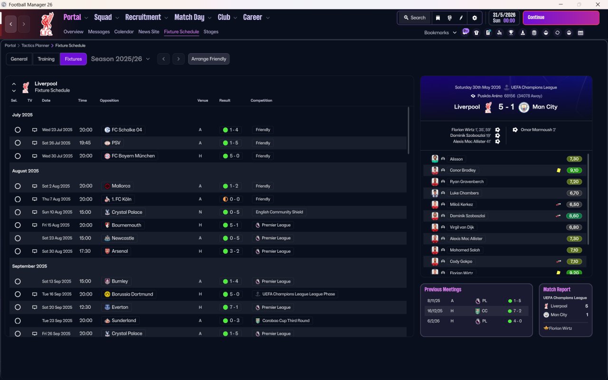Open the report card bookmark icon
This screenshot has width=608, height=380.
pyautogui.click(x=488, y=33)
